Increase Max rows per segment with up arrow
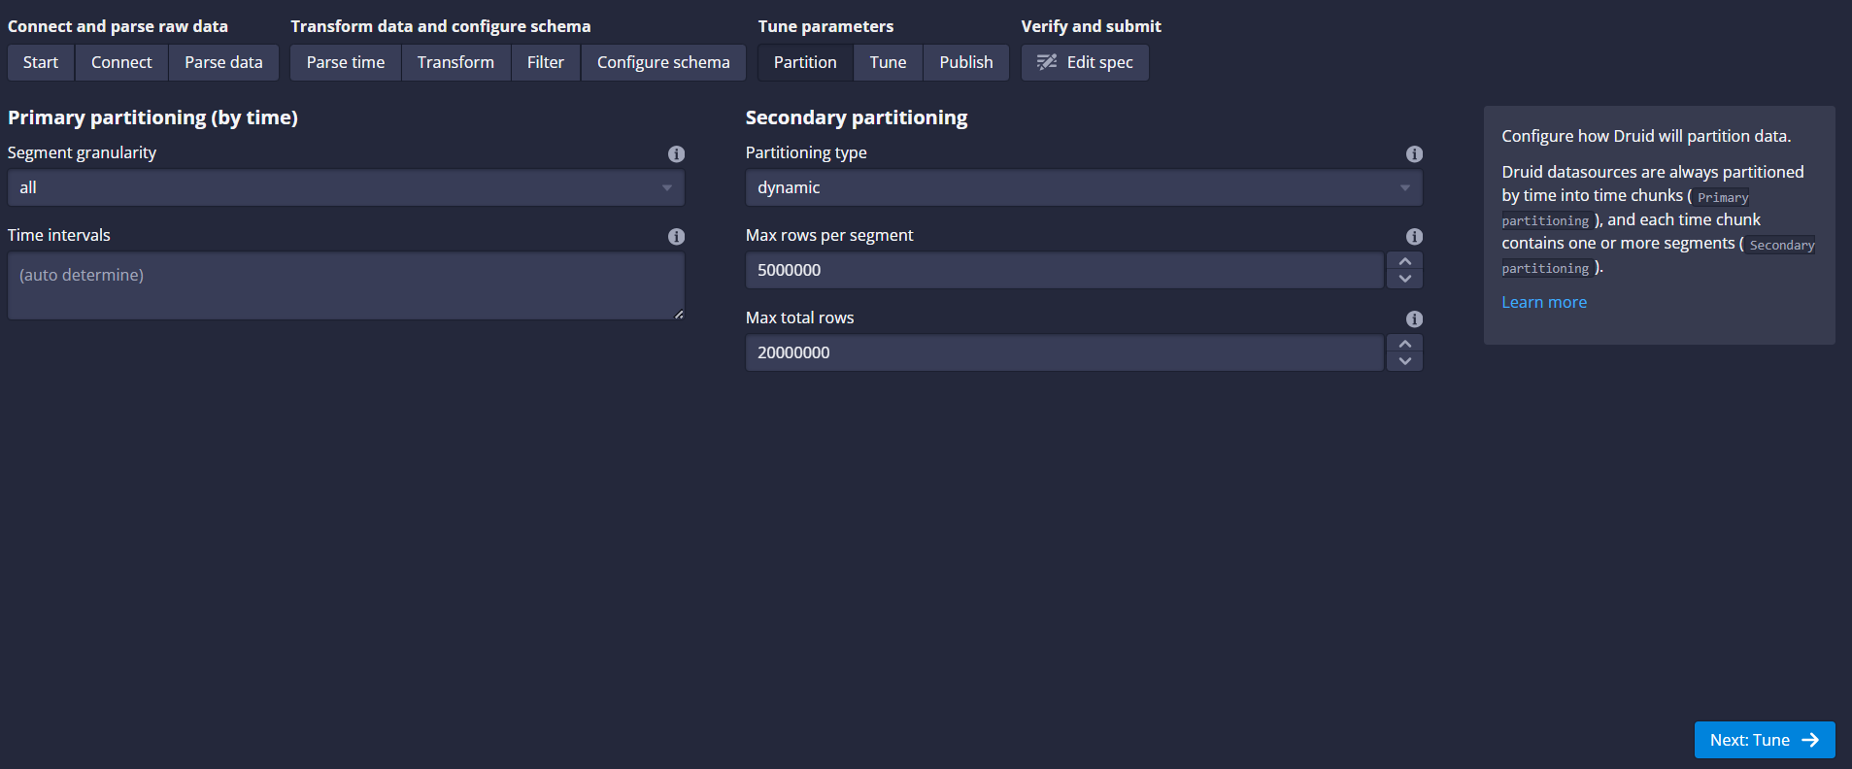The image size is (1852, 769). click(x=1404, y=262)
